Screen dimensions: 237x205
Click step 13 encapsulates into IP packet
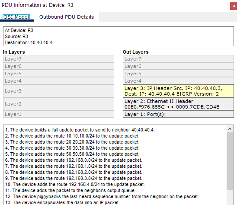[62, 202]
